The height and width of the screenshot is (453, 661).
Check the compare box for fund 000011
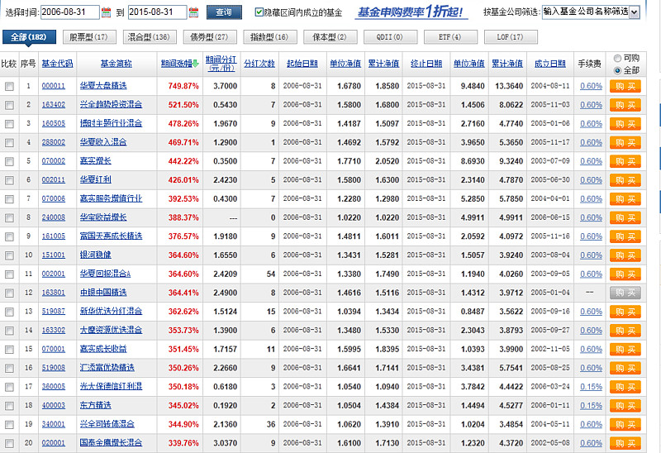9,86
